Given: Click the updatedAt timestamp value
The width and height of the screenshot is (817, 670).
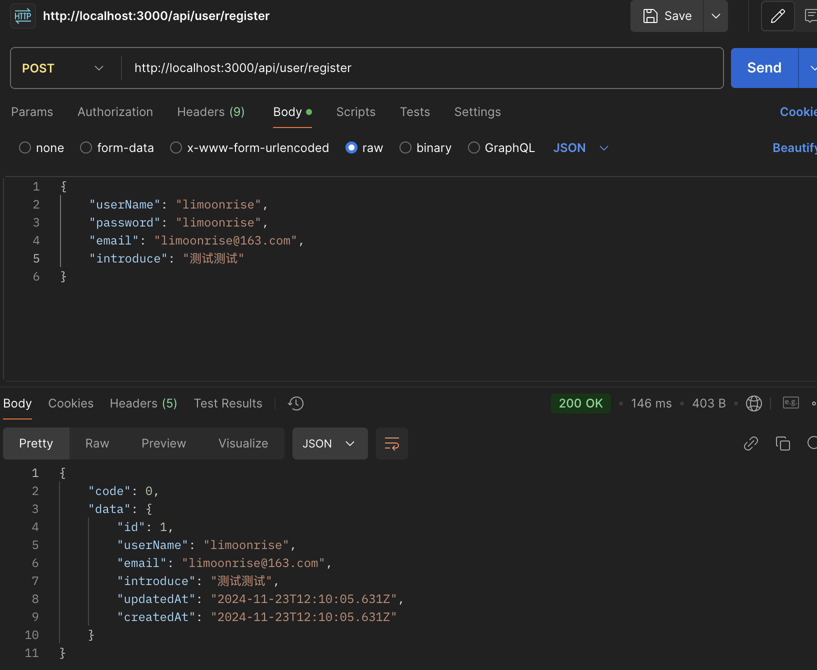Looking at the screenshot, I should pyautogui.click(x=304, y=599).
